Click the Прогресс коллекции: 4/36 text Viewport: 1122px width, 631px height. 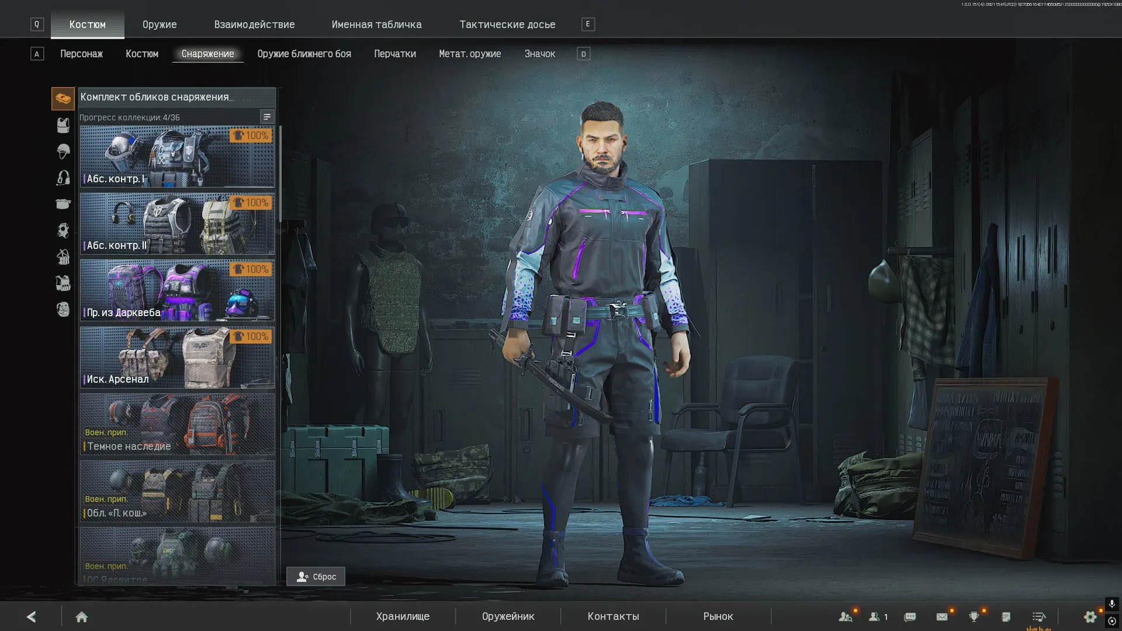[130, 117]
